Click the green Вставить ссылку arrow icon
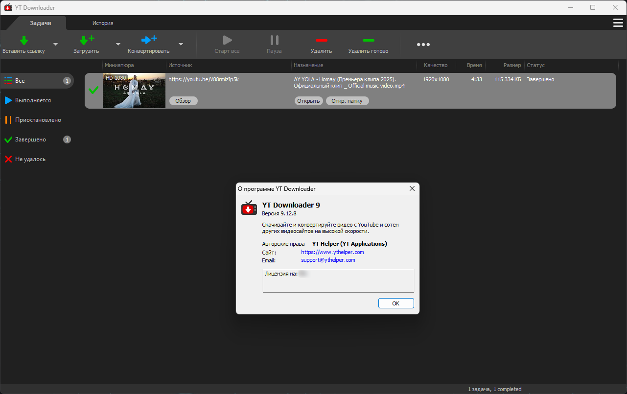The height and width of the screenshot is (394, 627). click(x=23, y=40)
